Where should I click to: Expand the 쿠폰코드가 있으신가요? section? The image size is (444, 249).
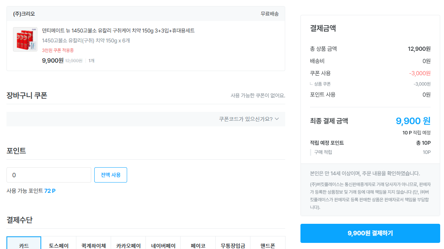click(249, 119)
